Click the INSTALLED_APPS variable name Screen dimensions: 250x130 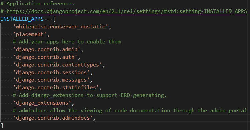point(22,19)
